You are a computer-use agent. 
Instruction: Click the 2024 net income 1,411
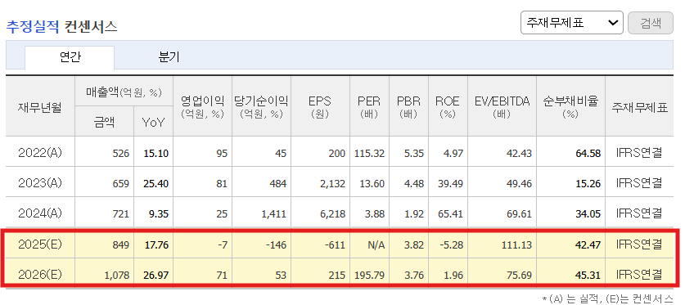coord(274,213)
